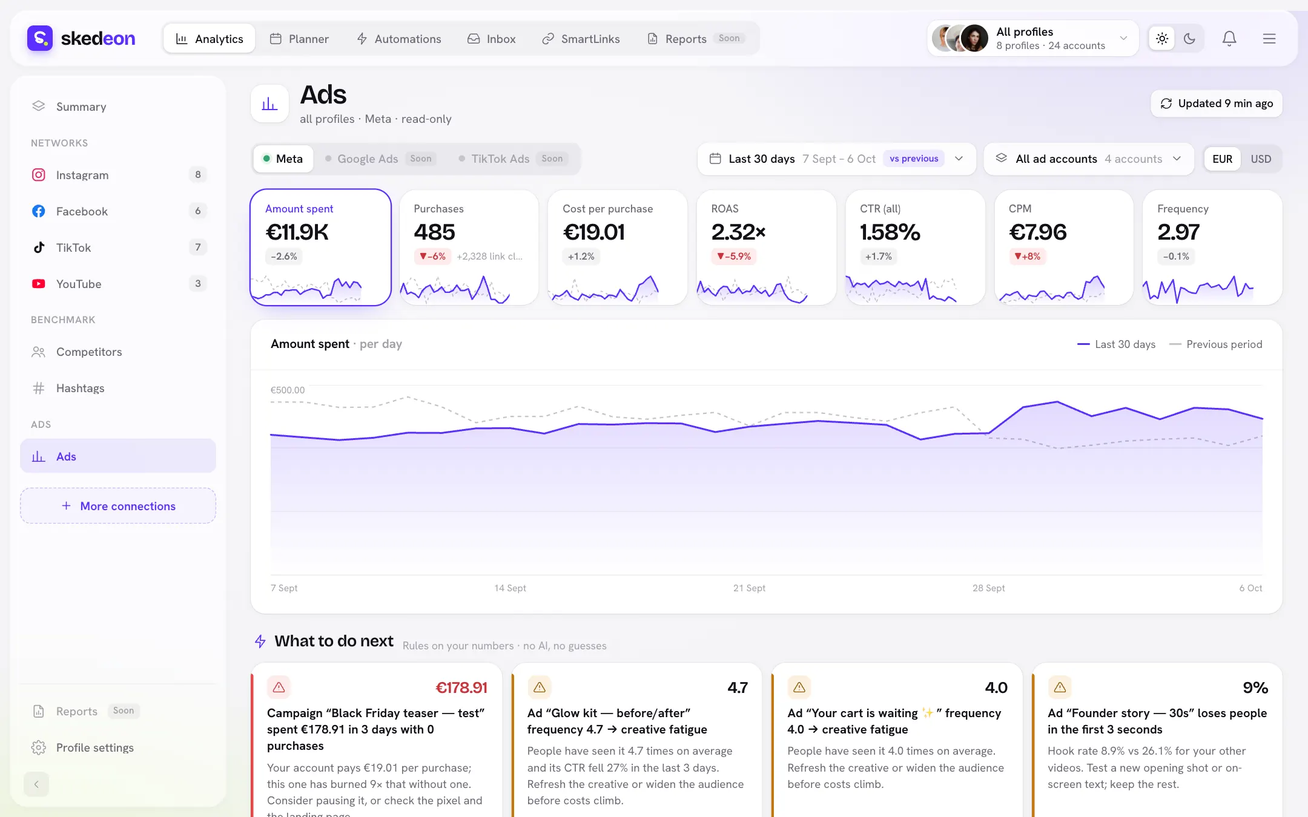Screen dimensions: 1308x817
Task: Open the Analytics tab
Action: tap(210, 39)
